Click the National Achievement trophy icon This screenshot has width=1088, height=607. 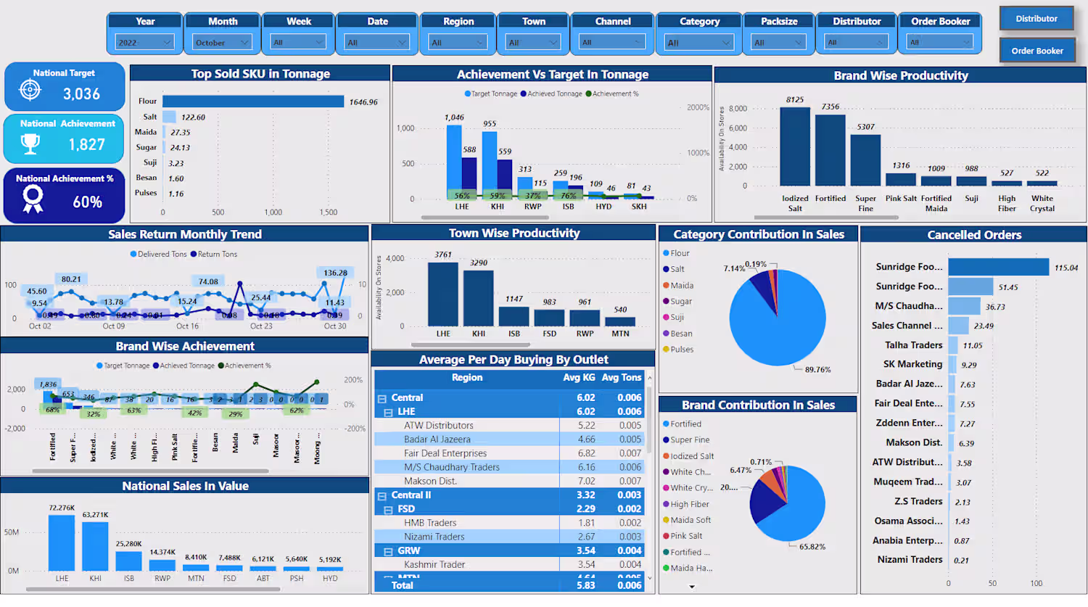click(x=30, y=144)
